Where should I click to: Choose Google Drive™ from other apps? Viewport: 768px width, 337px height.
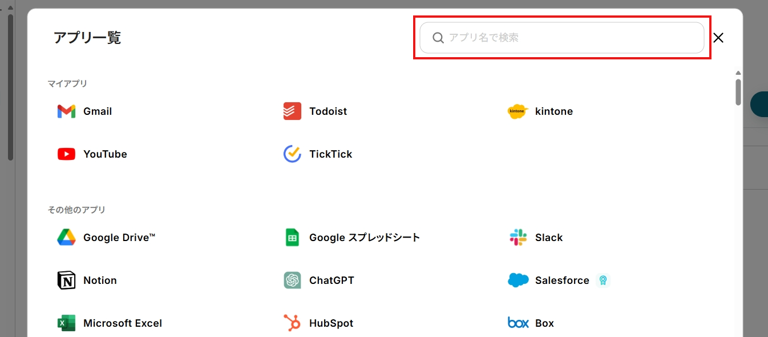click(x=119, y=238)
